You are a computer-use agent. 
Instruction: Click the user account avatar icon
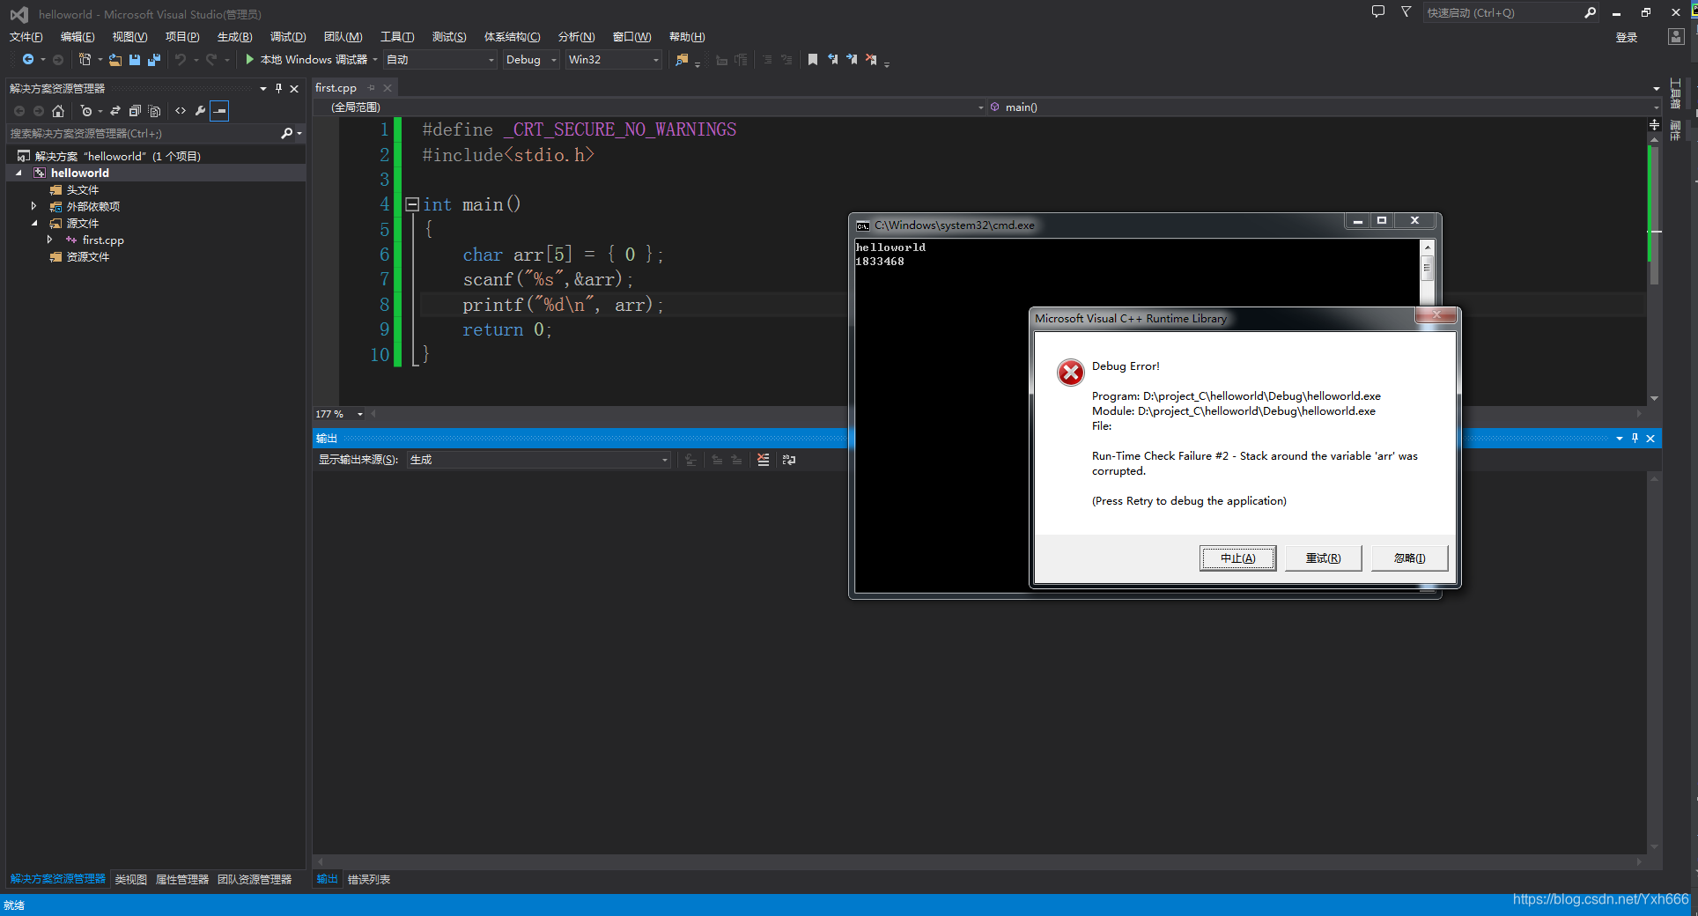click(x=1676, y=37)
